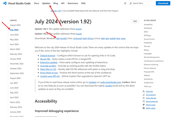This screenshot has width=182, height=117.
Task: Click the YouTube icon beside Watch videos
Action: pos(143,108)
